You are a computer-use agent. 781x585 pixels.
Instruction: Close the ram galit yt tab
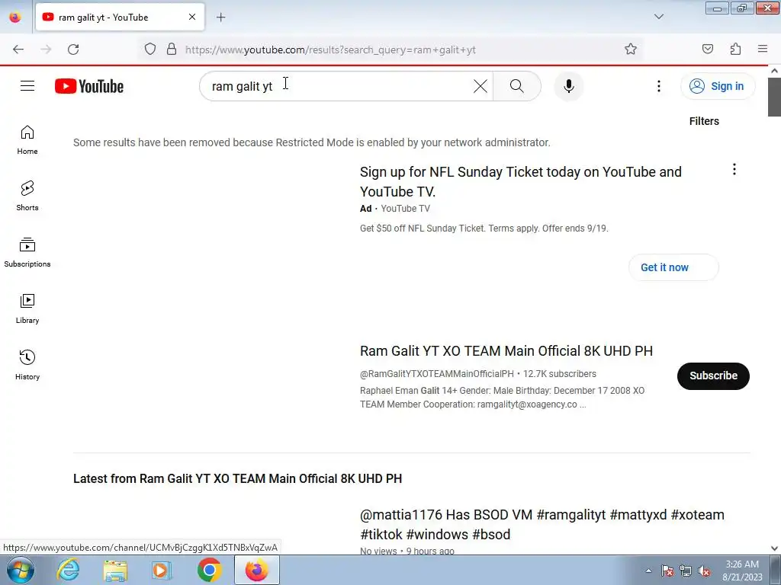coord(192,18)
